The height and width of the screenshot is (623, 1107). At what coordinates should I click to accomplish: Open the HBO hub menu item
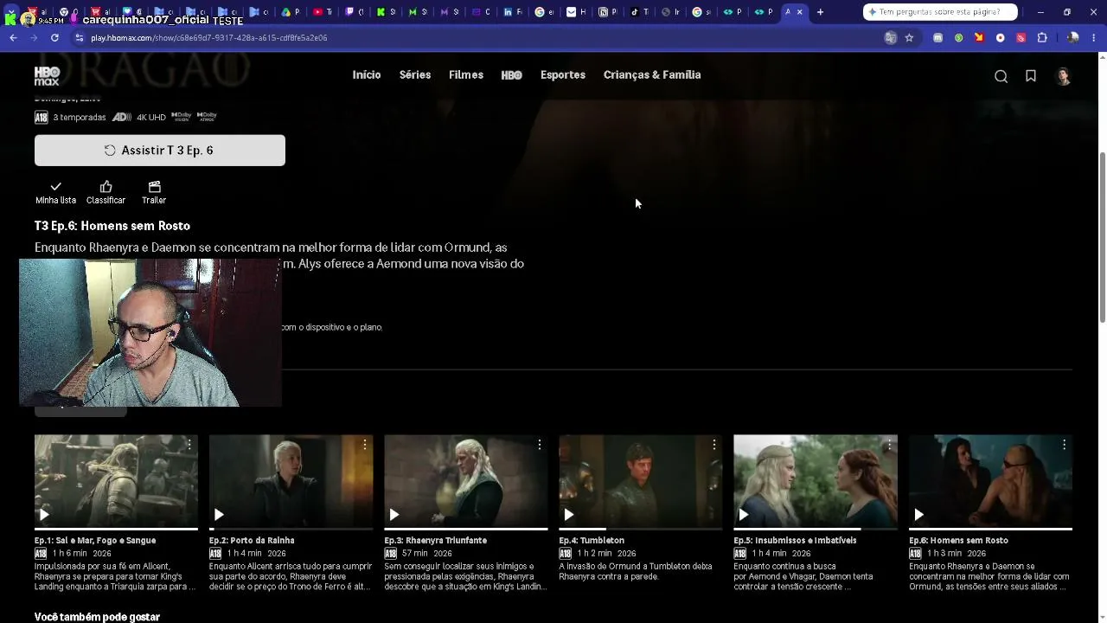(x=511, y=75)
